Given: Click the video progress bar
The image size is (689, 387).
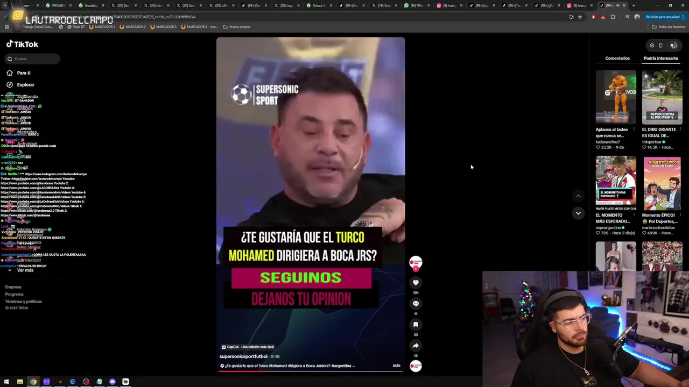Looking at the screenshot, I should [311, 371].
